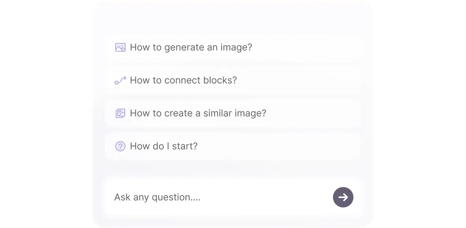Choose the "How do I start?" prompt
The width and height of the screenshot is (466, 228).
pyautogui.click(x=232, y=146)
